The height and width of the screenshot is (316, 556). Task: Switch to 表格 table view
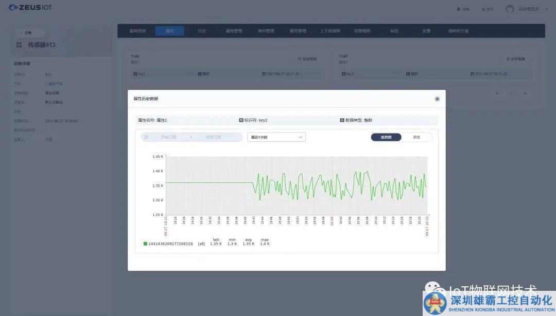click(x=416, y=137)
